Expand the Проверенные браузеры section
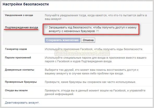Viewport: 154px width, 108px height. click(21, 82)
